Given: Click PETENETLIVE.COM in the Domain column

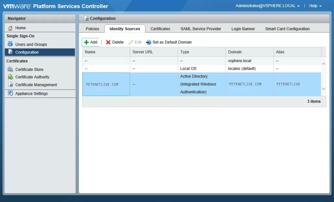Looking at the screenshot, I should click(245, 84).
